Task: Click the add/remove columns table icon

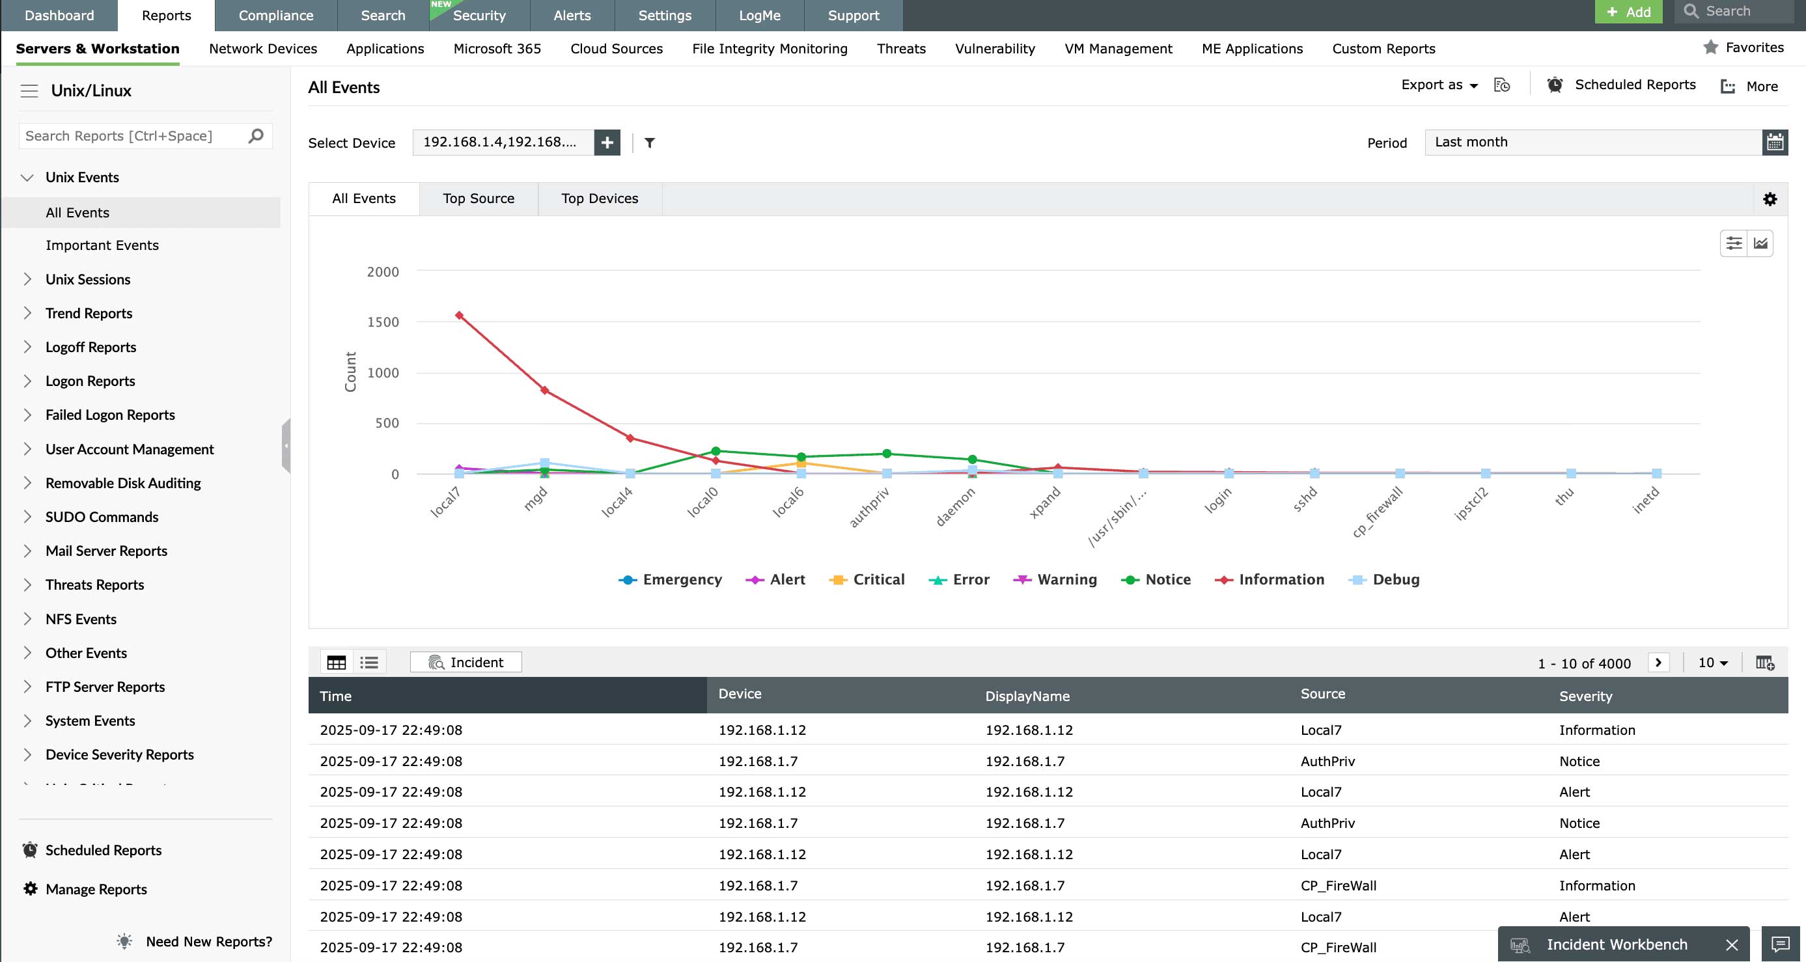Action: pyautogui.click(x=1764, y=662)
